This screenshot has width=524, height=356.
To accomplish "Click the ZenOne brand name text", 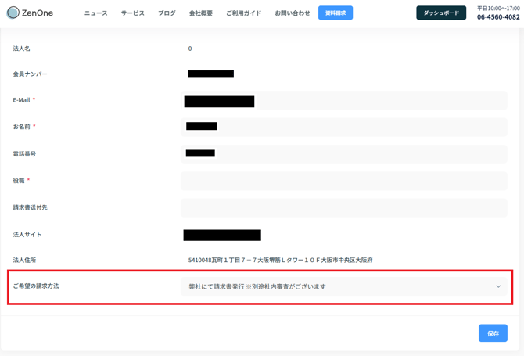I will tap(38, 13).
